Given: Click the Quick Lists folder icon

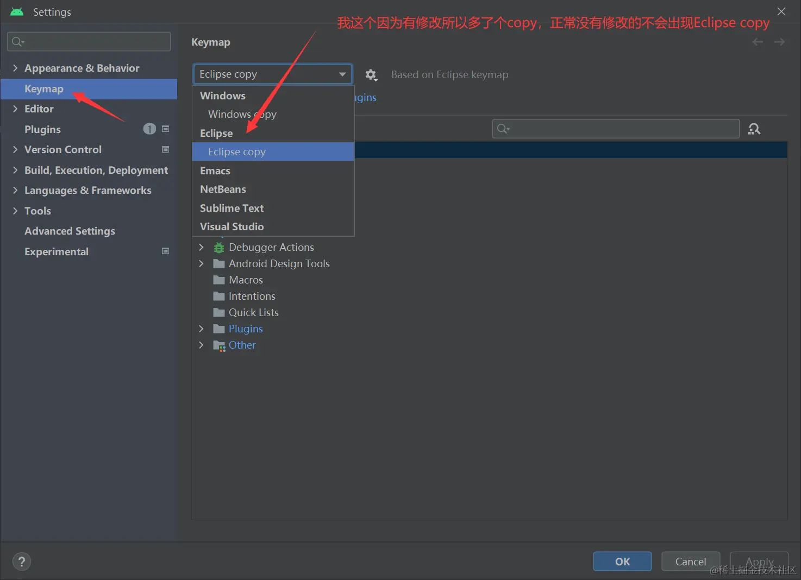Looking at the screenshot, I should pos(219,313).
